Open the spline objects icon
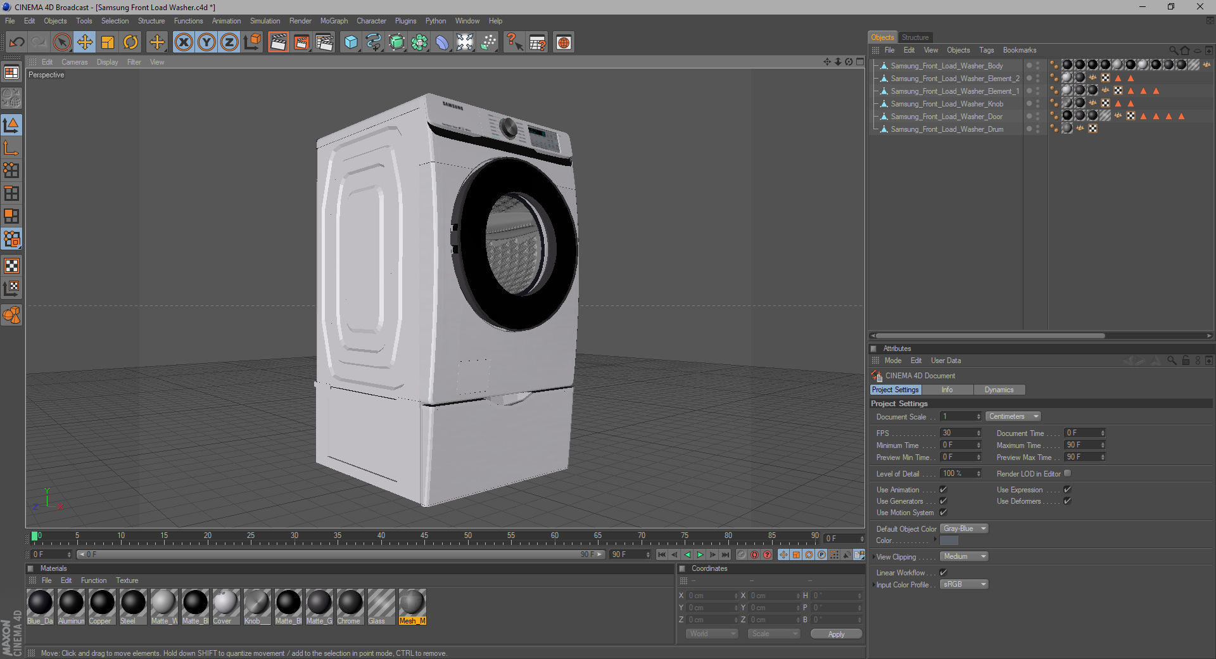 [x=374, y=42]
